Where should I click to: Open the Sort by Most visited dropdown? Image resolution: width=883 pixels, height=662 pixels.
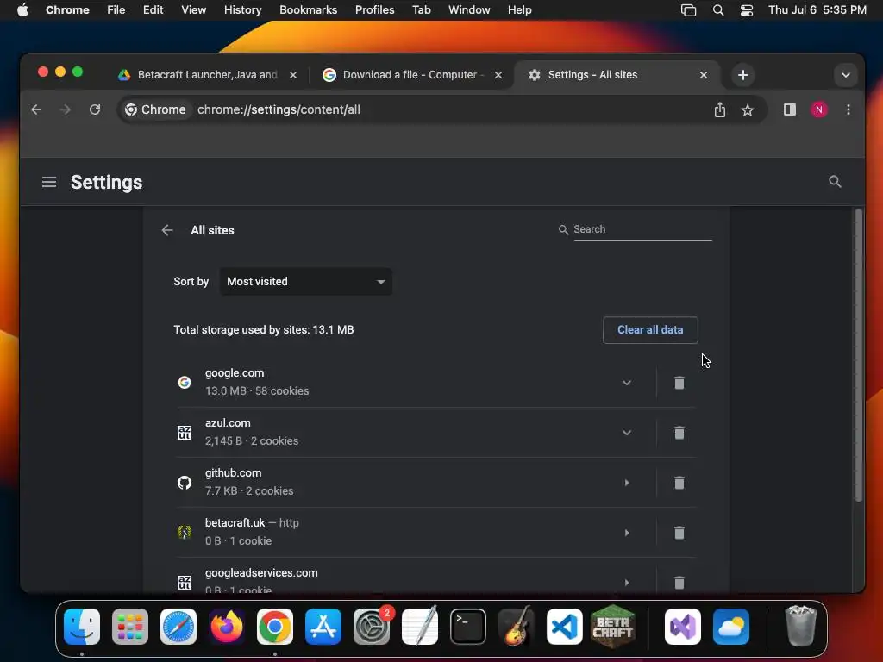(x=306, y=282)
